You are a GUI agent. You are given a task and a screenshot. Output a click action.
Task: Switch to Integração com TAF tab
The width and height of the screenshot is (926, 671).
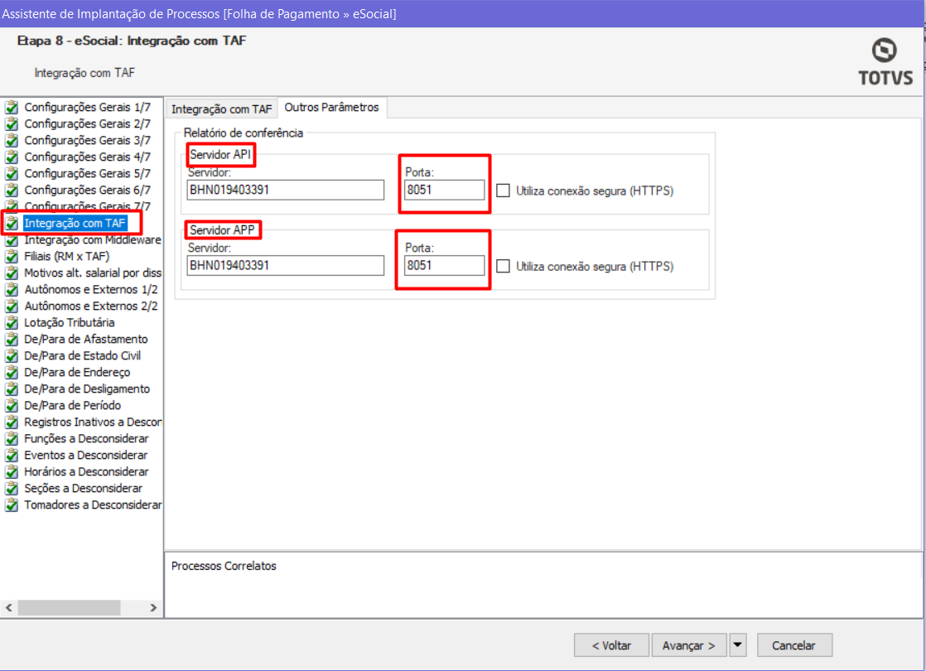(221, 109)
